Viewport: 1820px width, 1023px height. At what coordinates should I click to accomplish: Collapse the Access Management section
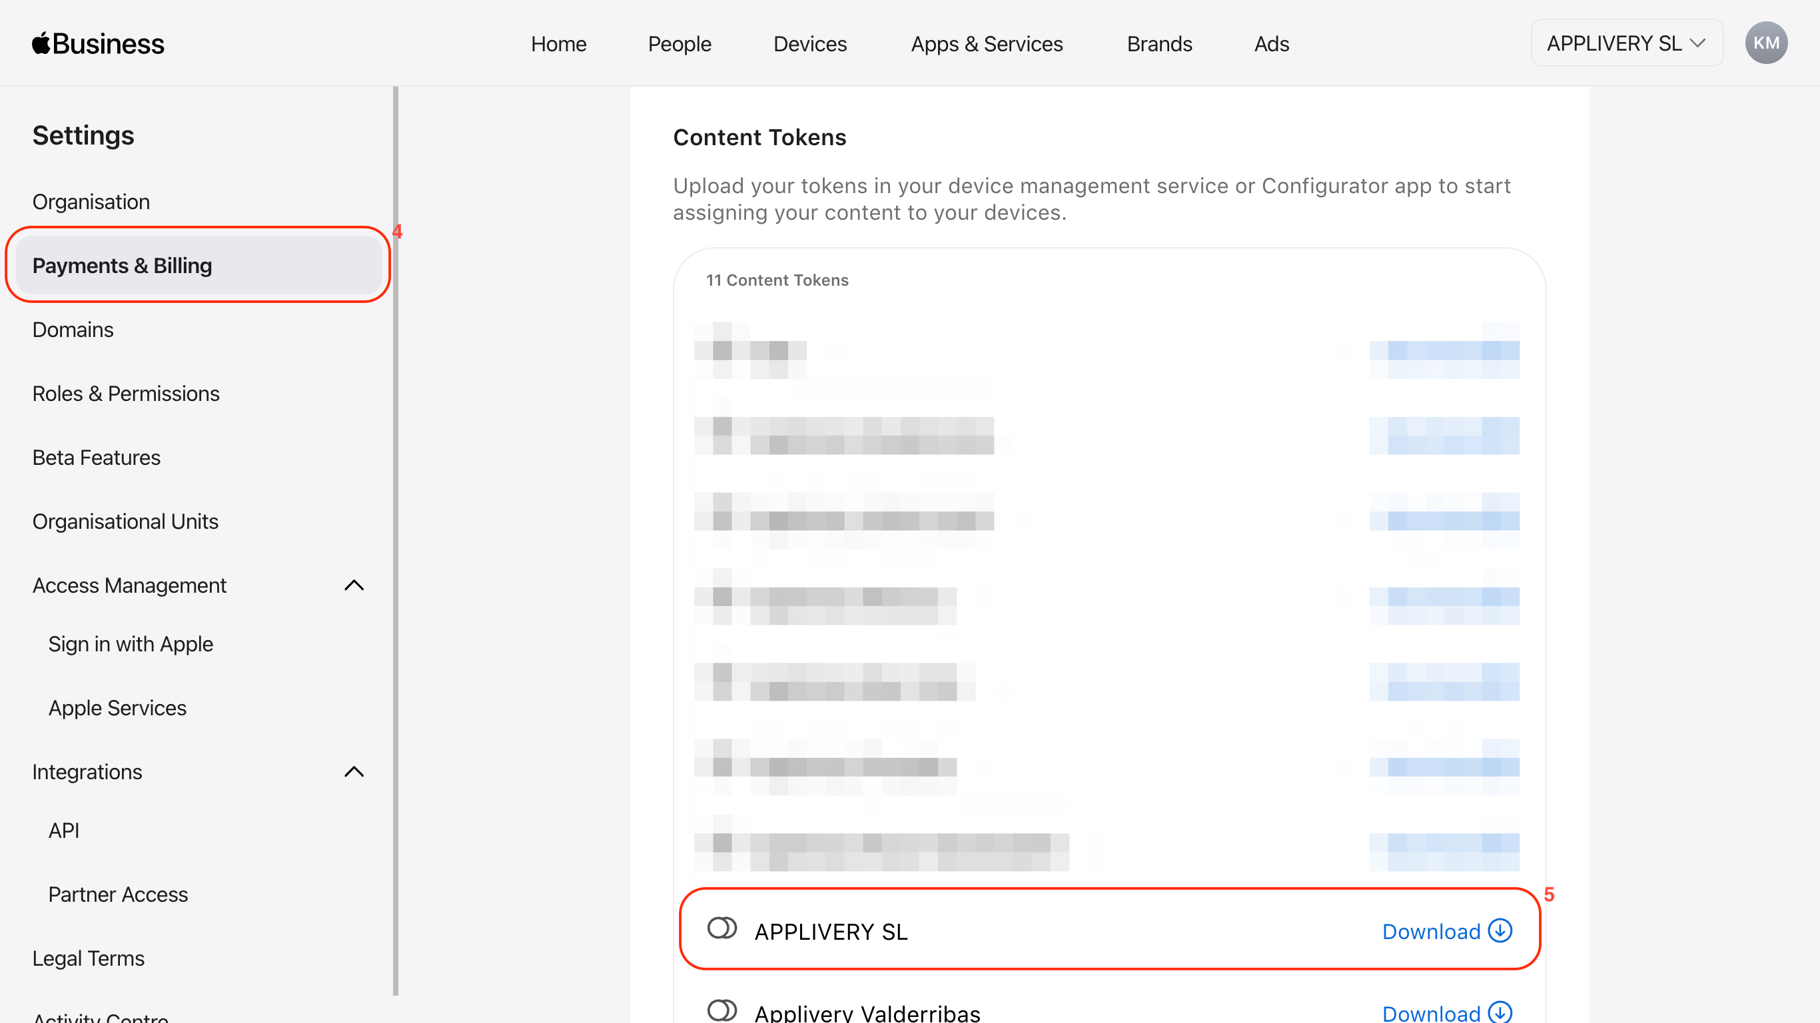click(x=354, y=585)
